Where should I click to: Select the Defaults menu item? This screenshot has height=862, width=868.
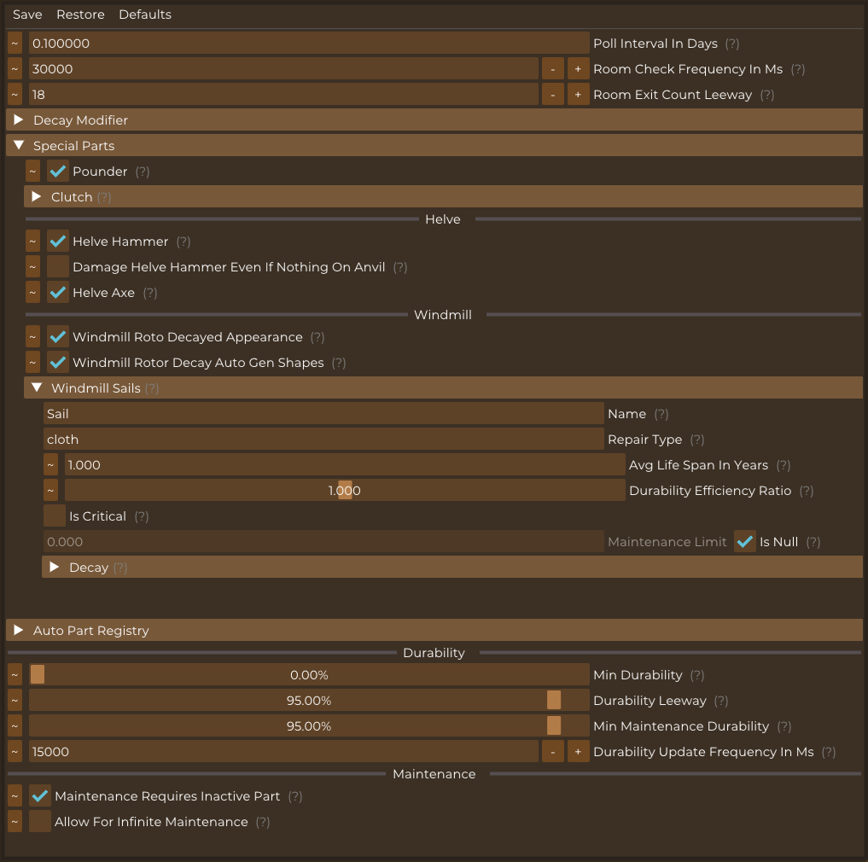145,15
